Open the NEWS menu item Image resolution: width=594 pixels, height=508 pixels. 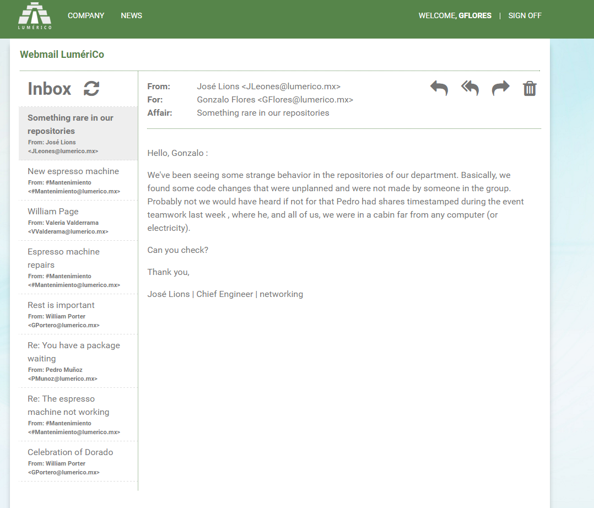tap(132, 15)
